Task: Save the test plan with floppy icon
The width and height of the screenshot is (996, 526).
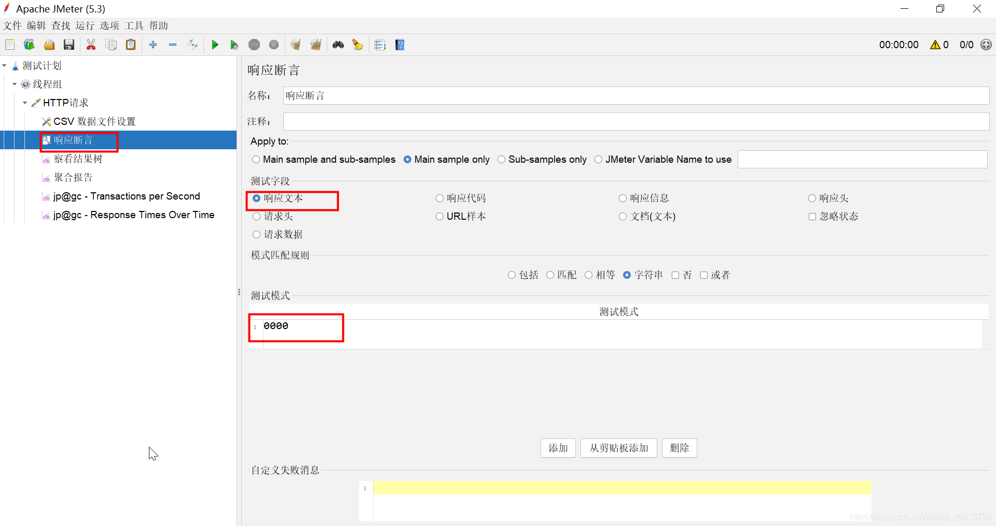Action: coord(69,45)
